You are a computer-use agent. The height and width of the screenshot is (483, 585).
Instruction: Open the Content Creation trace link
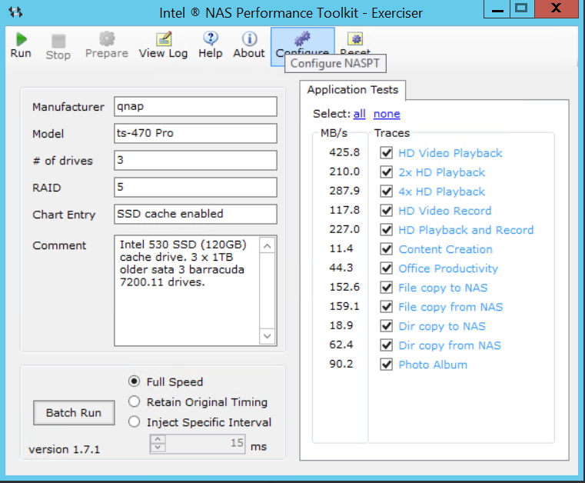[x=445, y=249]
